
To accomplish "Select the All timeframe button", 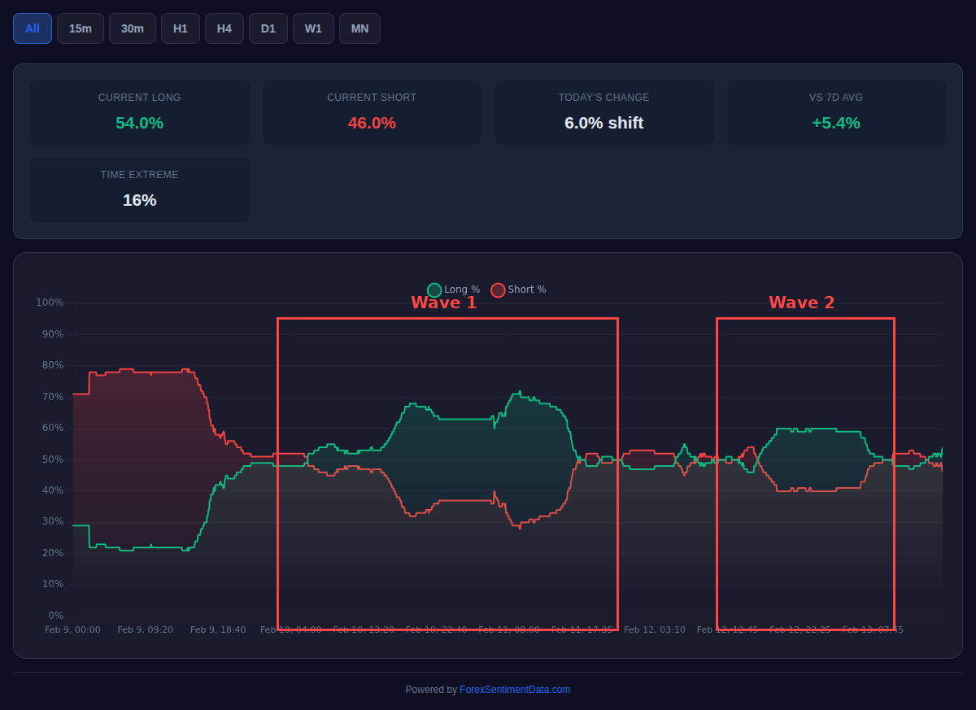I will pos(32,28).
